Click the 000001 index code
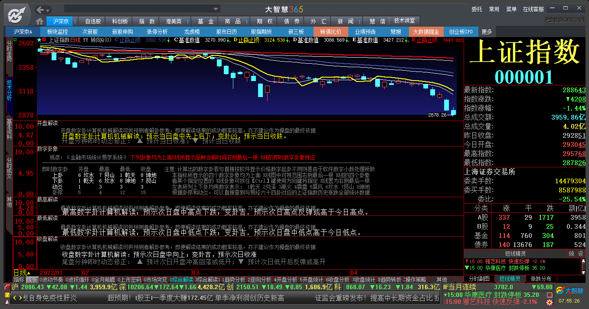Image resolution: width=589 pixels, height=309 pixels. pyautogui.click(x=524, y=77)
